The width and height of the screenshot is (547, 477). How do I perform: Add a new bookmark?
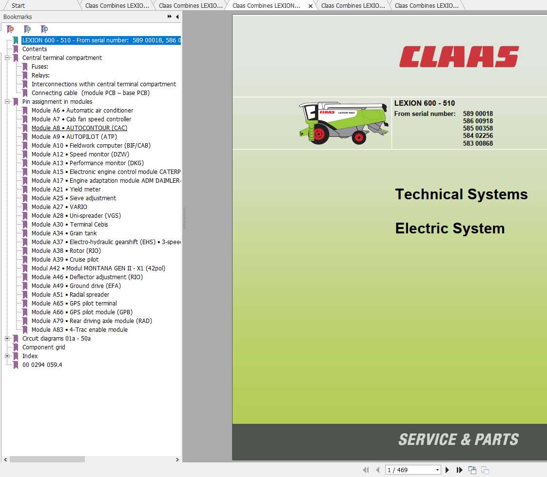pyautogui.click(x=28, y=29)
